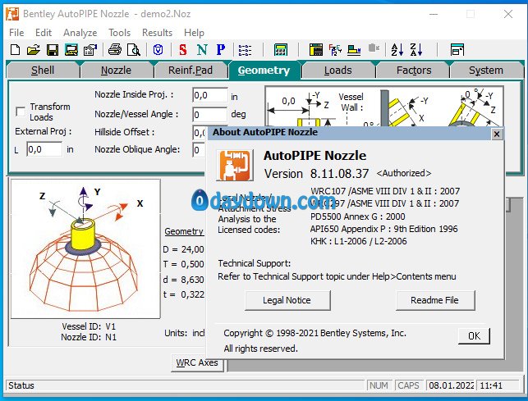Close the About AutoPIPE Nozzle dialog
The height and width of the screenshot is (401, 528).
496,134
